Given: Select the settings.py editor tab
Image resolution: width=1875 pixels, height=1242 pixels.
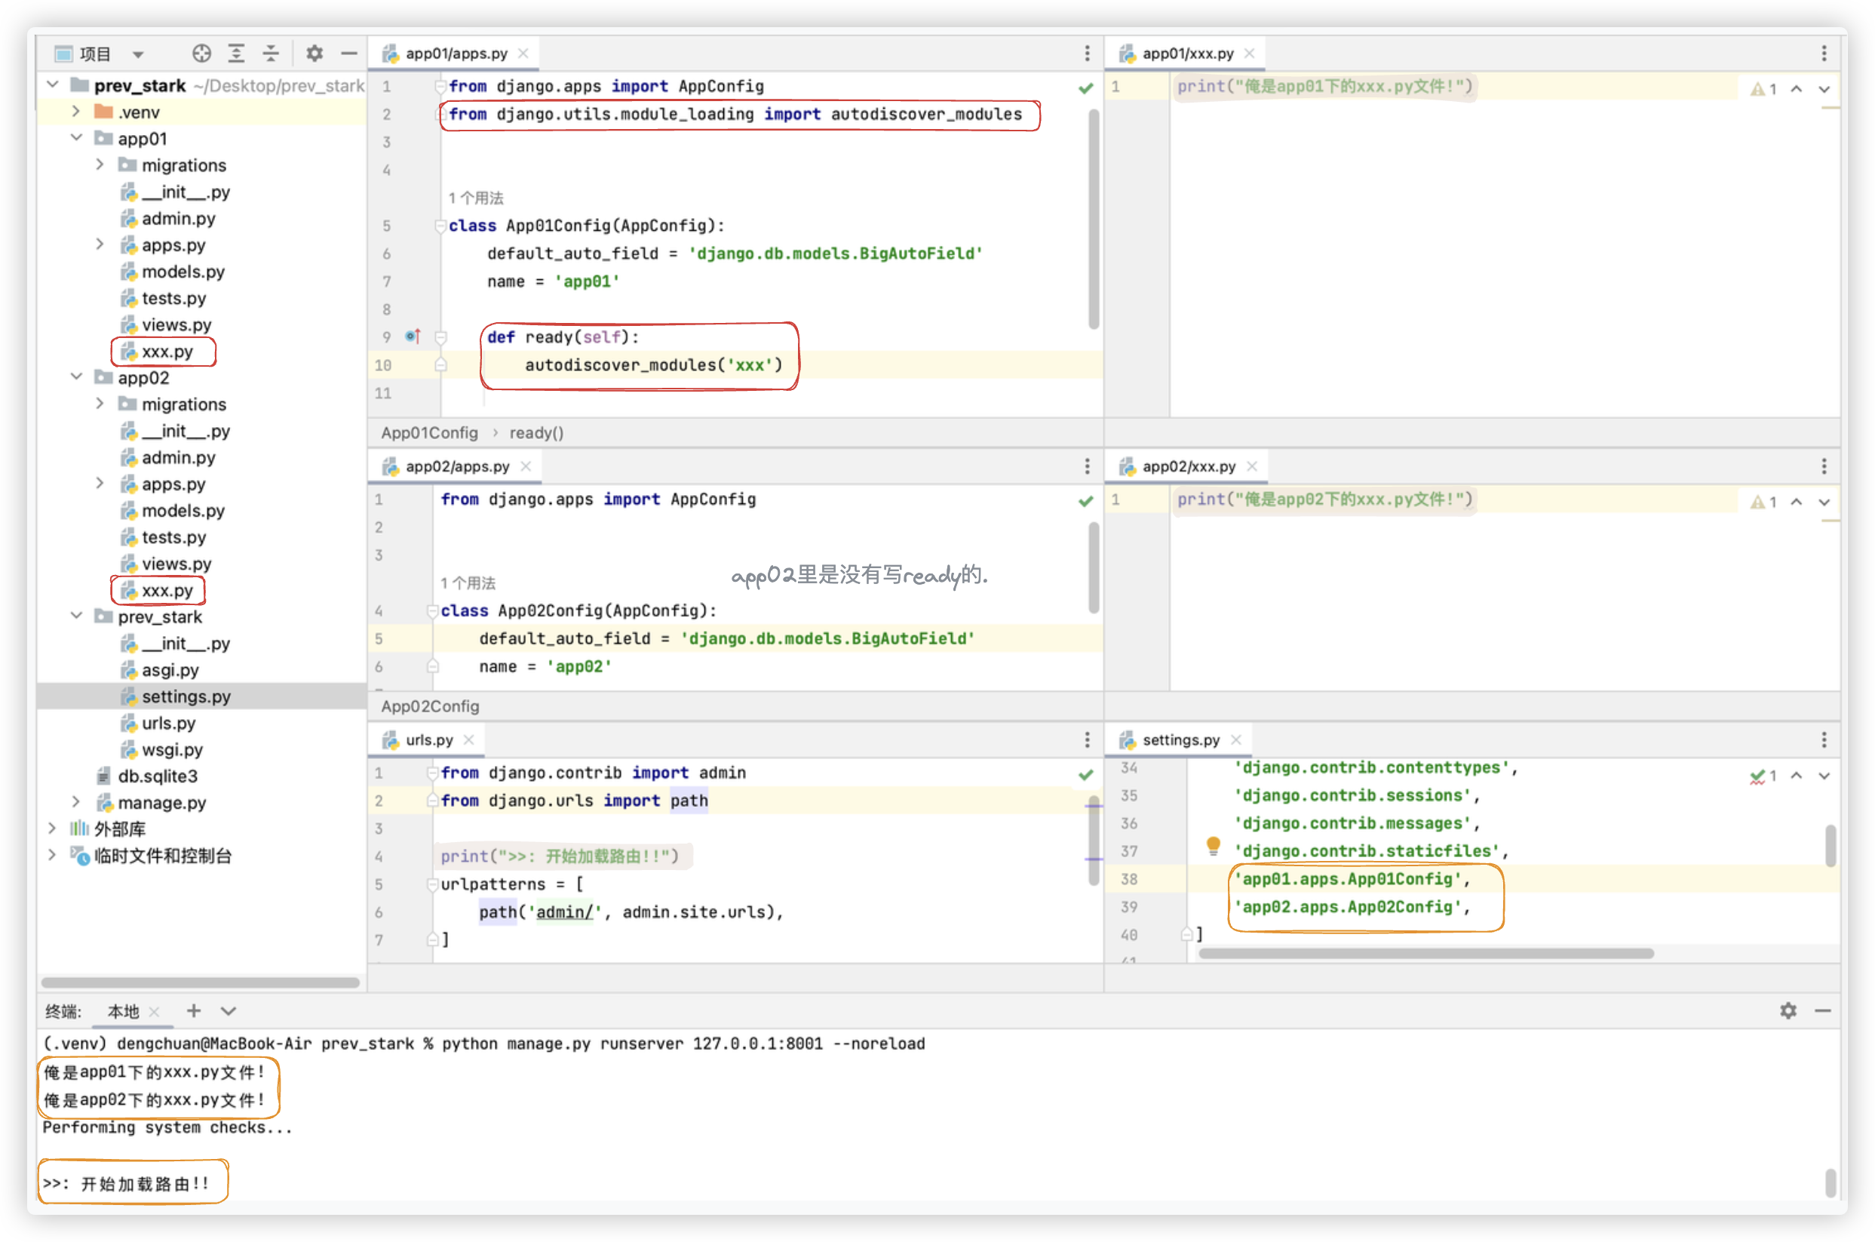Looking at the screenshot, I should click(1180, 739).
